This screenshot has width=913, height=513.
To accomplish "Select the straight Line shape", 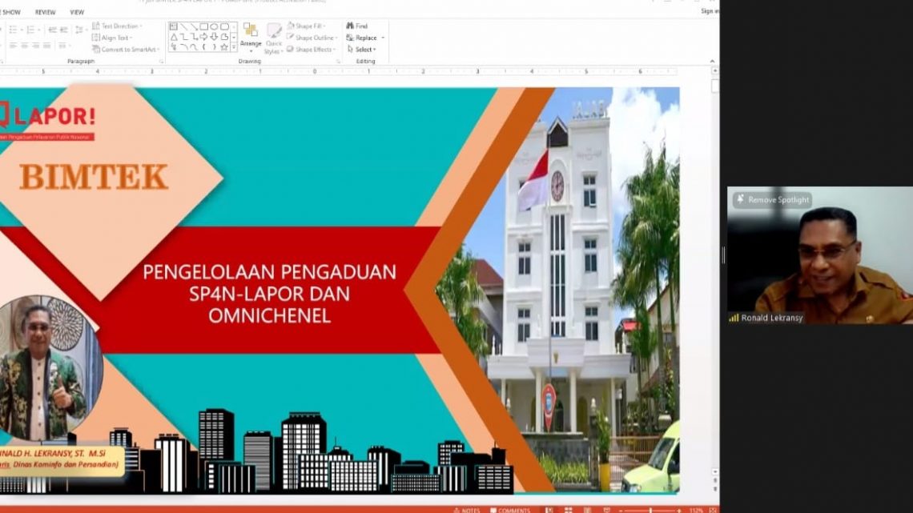I will (x=183, y=26).
